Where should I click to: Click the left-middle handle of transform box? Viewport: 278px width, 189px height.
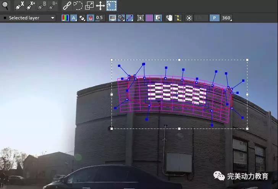click(x=112, y=94)
